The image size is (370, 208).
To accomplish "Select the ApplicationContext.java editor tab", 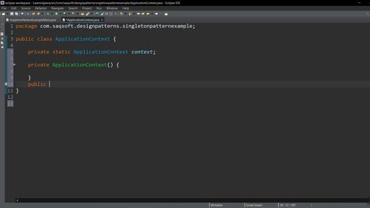I will point(83,20).
